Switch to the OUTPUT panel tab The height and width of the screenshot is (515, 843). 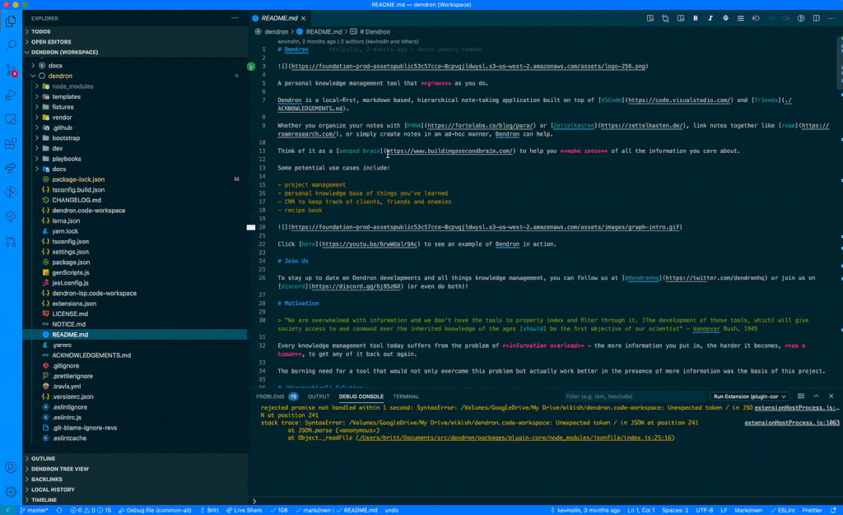[319, 397]
